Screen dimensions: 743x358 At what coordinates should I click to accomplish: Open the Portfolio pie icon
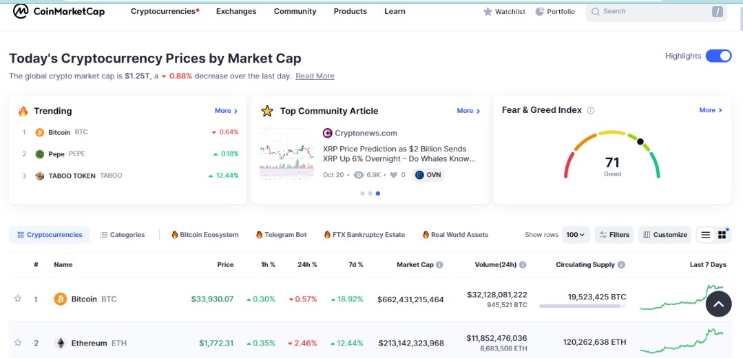tap(540, 12)
